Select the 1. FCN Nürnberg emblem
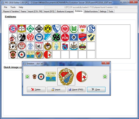Image resolution: width=139 pixels, height=119 pixels. pos(65,37)
